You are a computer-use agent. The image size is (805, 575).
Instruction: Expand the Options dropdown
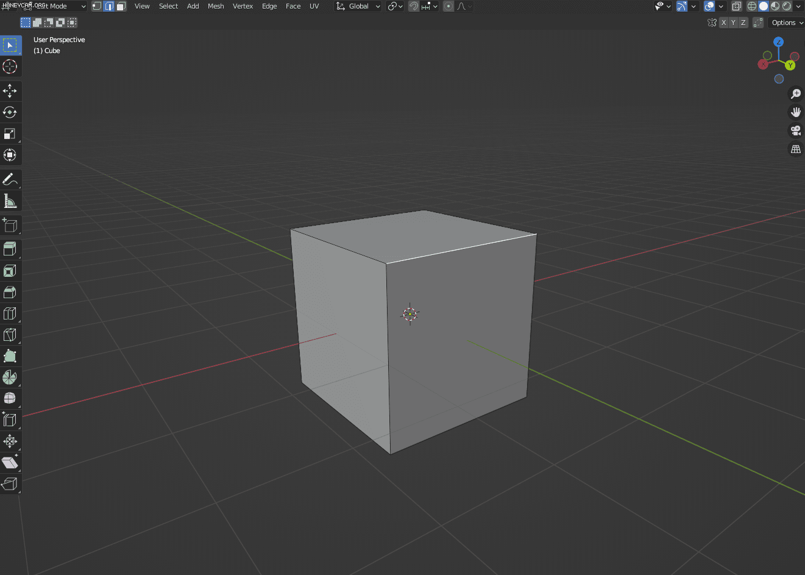coord(787,23)
